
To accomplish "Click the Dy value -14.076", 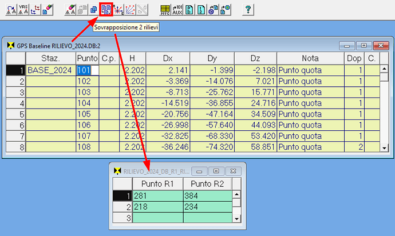I will pyautogui.click(x=212, y=81).
